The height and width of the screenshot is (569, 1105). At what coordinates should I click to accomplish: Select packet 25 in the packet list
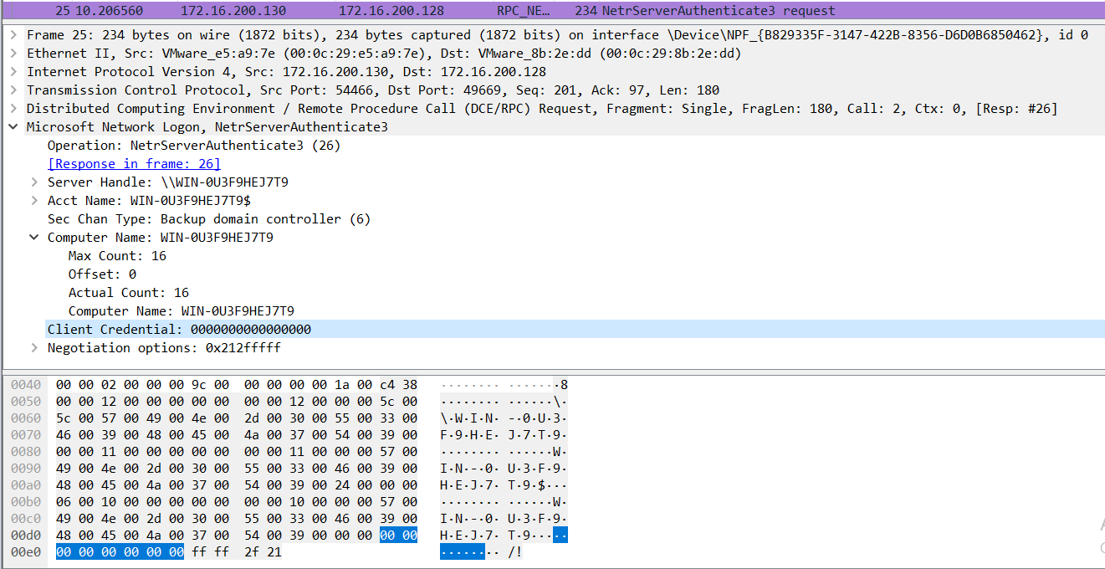552,11
